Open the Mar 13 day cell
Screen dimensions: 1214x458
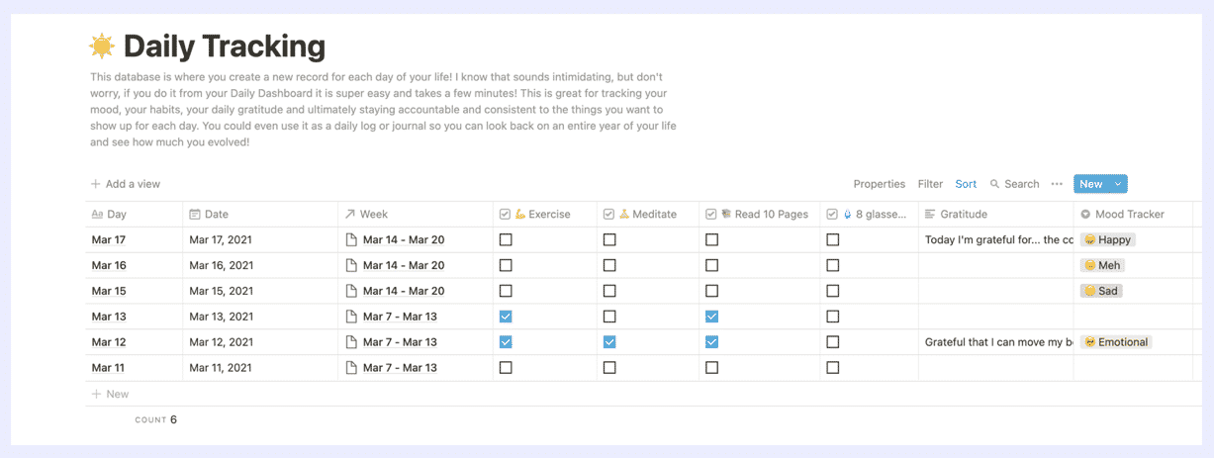[x=135, y=317]
